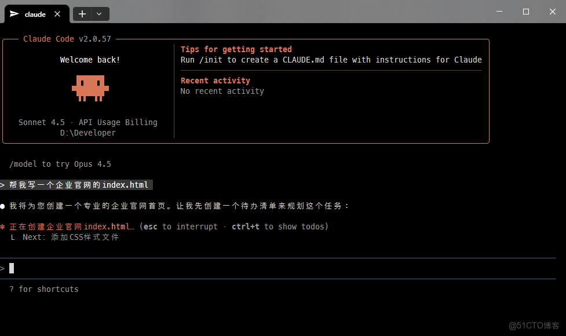Click the 'esc to interrupt' hint
Viewport: 566px width, 336px height.
[x=181, y=227]
